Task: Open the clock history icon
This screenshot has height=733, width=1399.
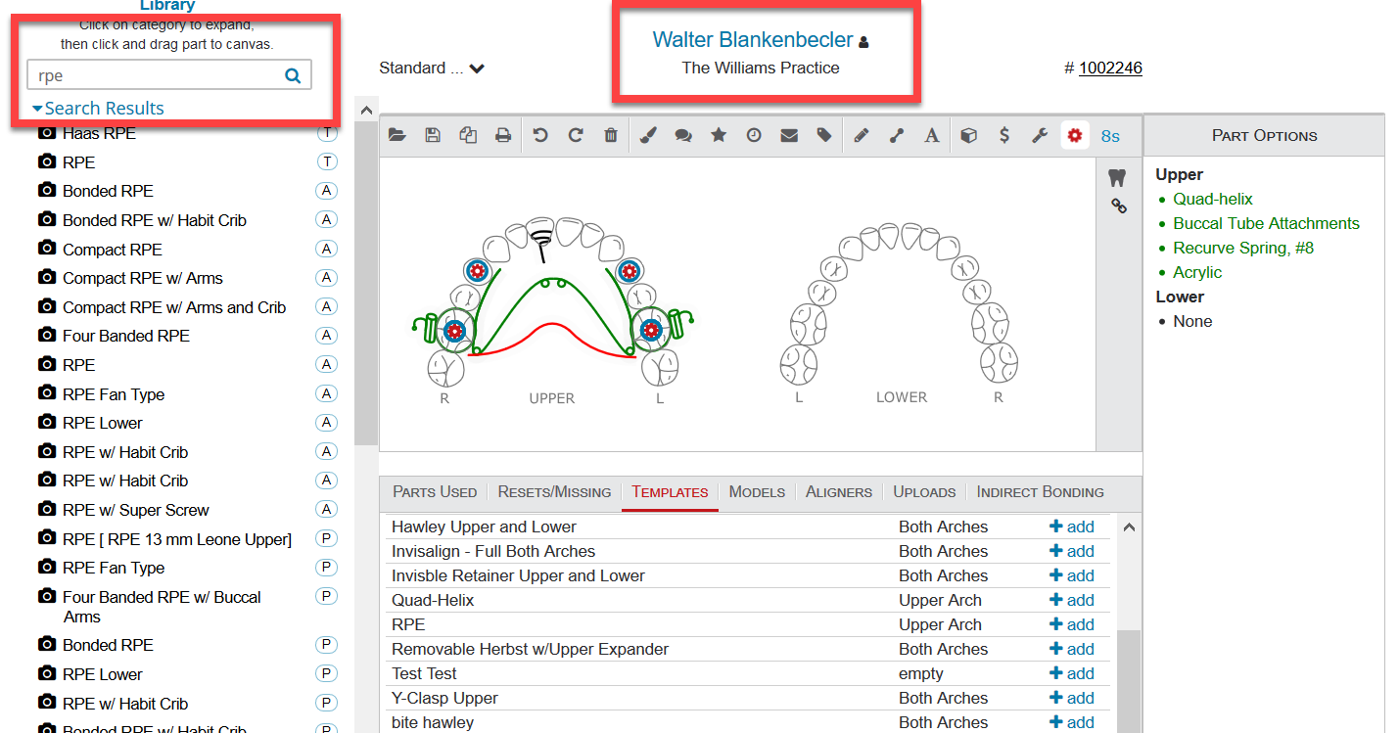Action: [x=754, y=136]
